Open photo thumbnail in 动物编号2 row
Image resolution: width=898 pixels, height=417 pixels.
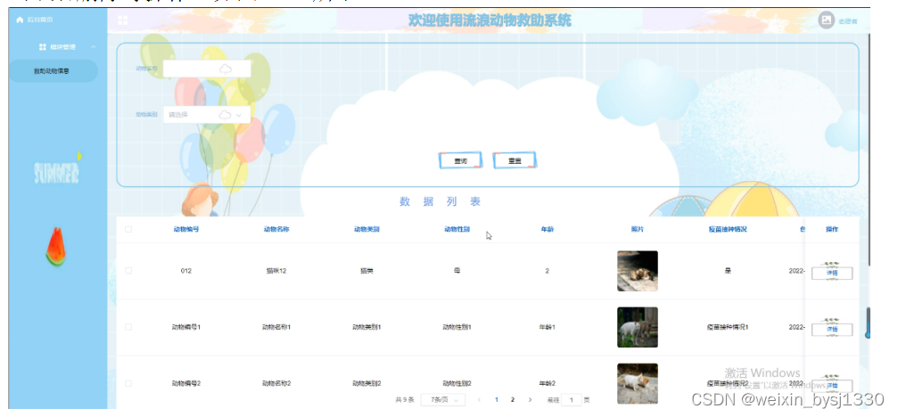click(638, 383)
